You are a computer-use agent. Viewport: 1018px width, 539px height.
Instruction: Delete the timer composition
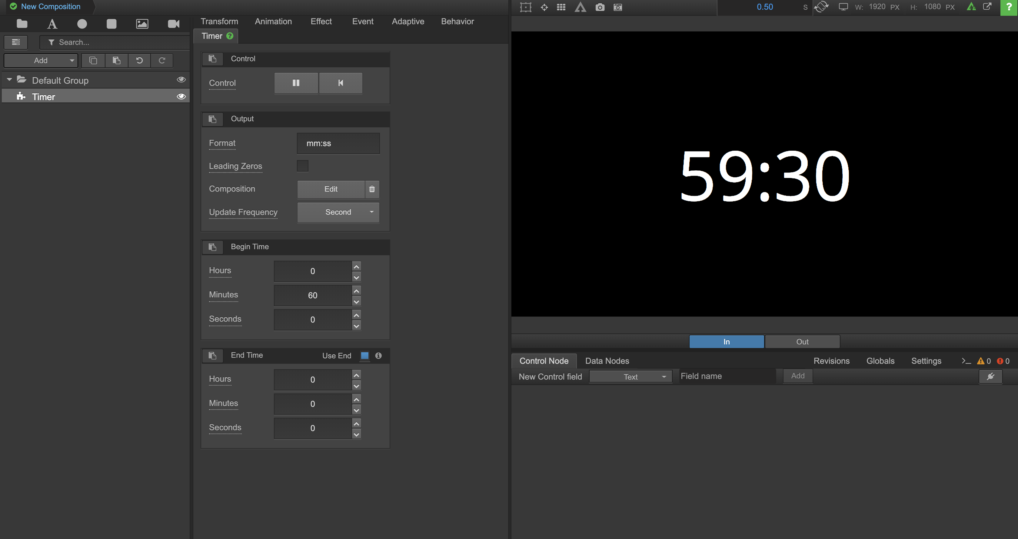pyautogui.click(x=372, y=189)
